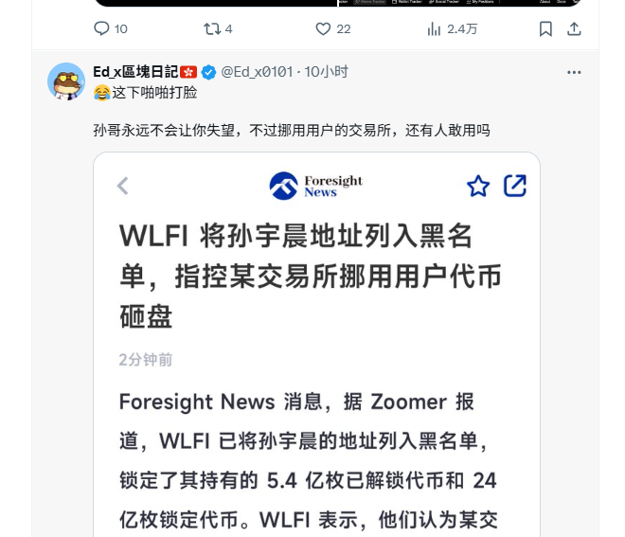Viewport: 625px width, 537px height.
Task: Open the WLFI 将孙宇晨地址列入黑名单 headline
Action: point(310,276)
